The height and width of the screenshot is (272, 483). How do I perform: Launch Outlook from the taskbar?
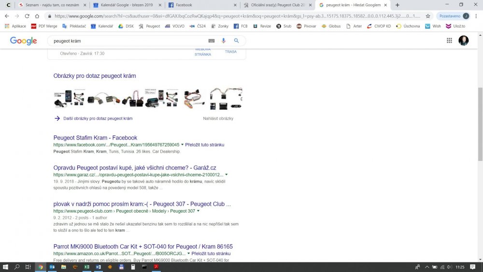click(52, 267)
